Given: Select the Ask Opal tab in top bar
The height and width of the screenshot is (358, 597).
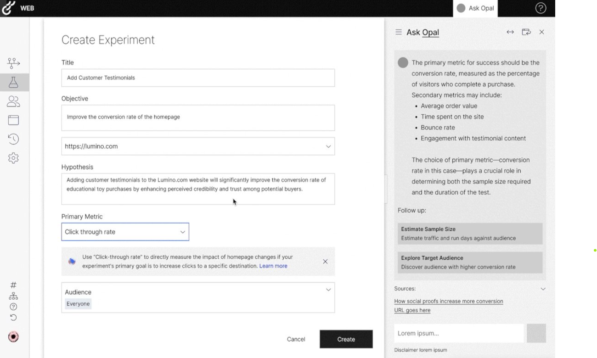Looking at the screenshot, I should (475, 8).
